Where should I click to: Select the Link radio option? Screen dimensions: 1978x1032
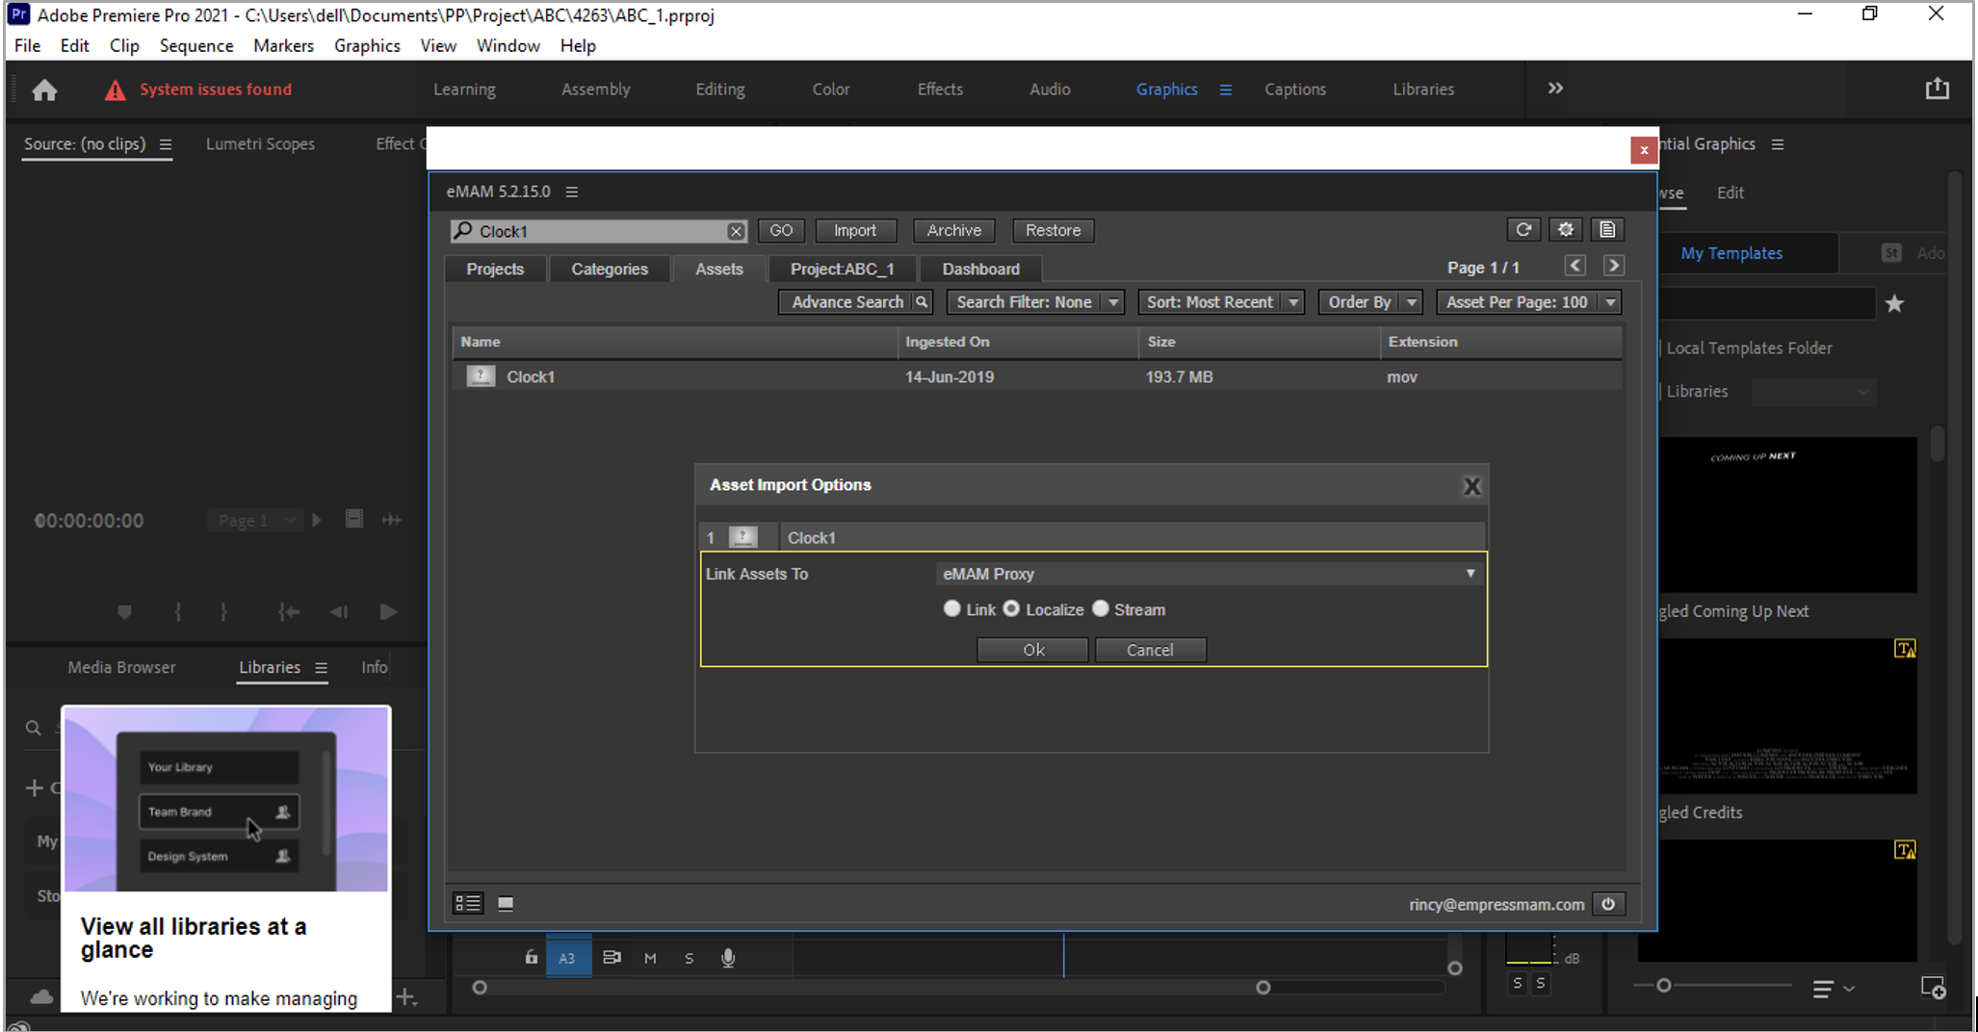pos(951,608)
